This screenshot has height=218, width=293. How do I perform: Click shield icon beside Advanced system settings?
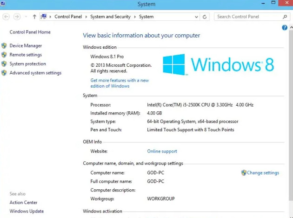[4, 73]
